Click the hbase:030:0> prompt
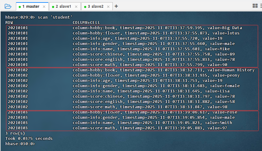Screen dimensions: 262x151 tap(20, 144)
